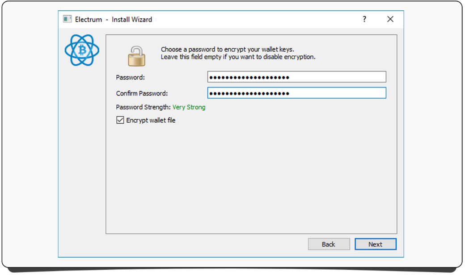
Task: Close the Install Wizard window
Action: [x=390, y=19]
